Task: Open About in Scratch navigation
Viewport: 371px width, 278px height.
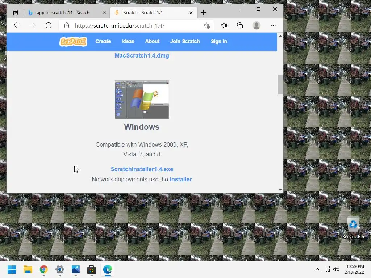Action: point(152,41)
